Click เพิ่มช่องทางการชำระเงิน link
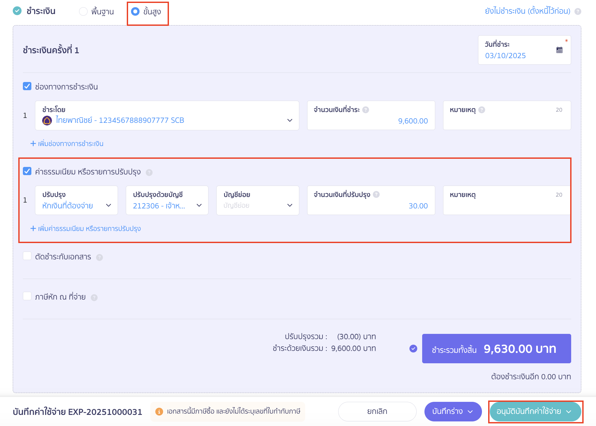596x426 pixels. point(67,144)
